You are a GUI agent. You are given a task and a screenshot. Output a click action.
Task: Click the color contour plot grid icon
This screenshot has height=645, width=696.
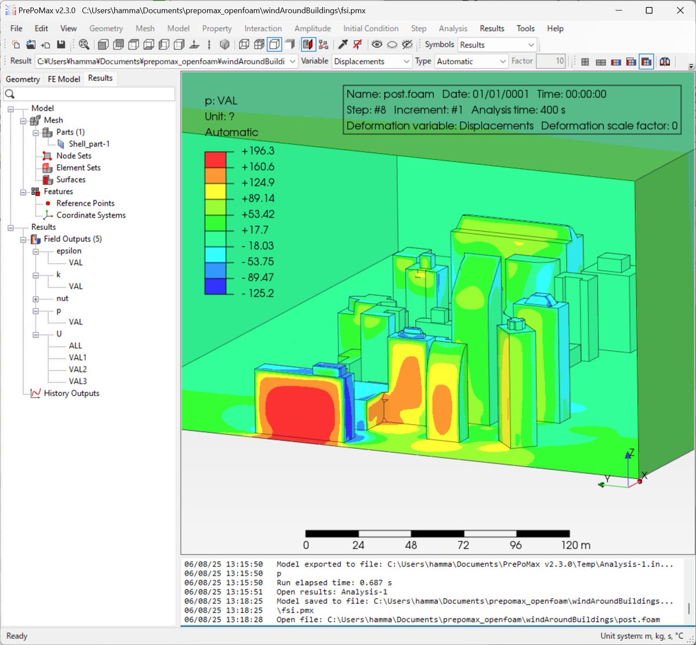tap(616, 61)
